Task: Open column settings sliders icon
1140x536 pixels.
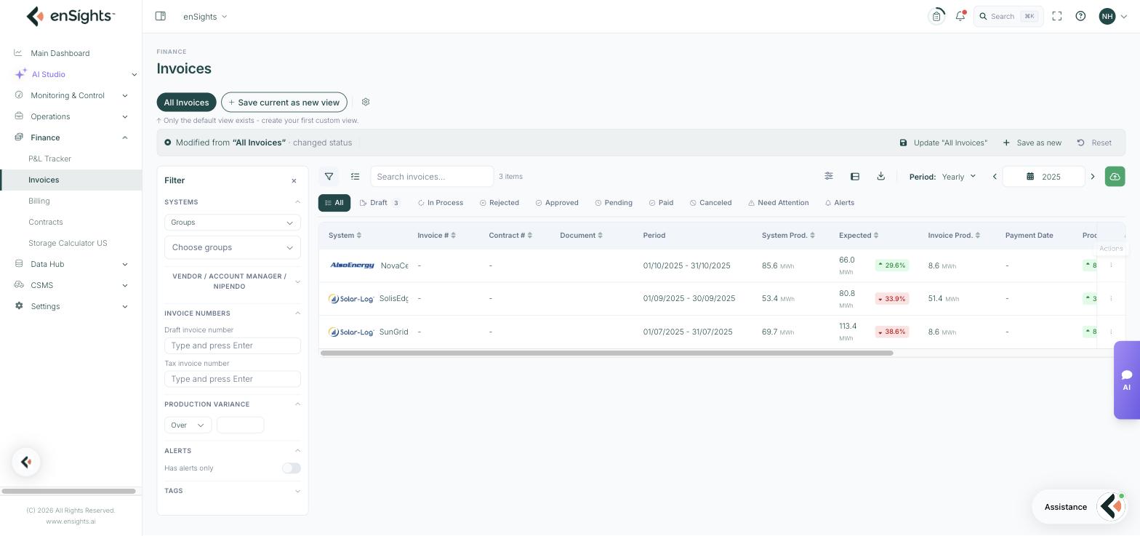Action: tap(829, 176)
